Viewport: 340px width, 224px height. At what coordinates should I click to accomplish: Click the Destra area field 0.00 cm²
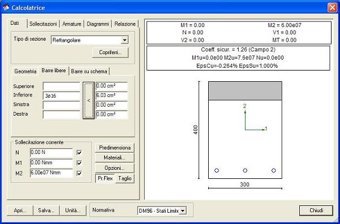pyautogui.click(x=111, y=115)
